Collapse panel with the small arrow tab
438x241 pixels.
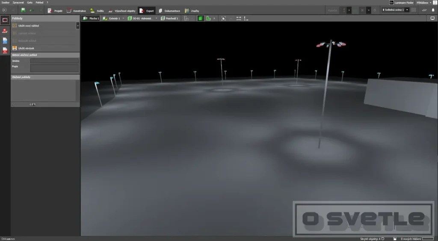[x=78, y=26]
